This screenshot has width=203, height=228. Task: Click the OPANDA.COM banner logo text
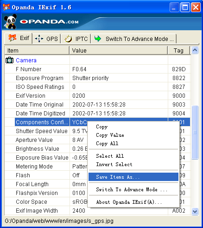point(49,22)
